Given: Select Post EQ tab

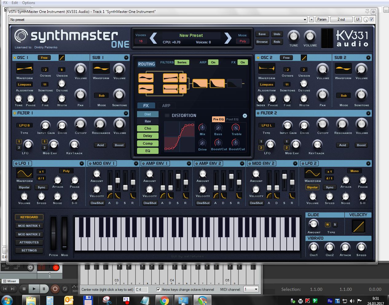Looking at the screenshot, I should [232, 119].
